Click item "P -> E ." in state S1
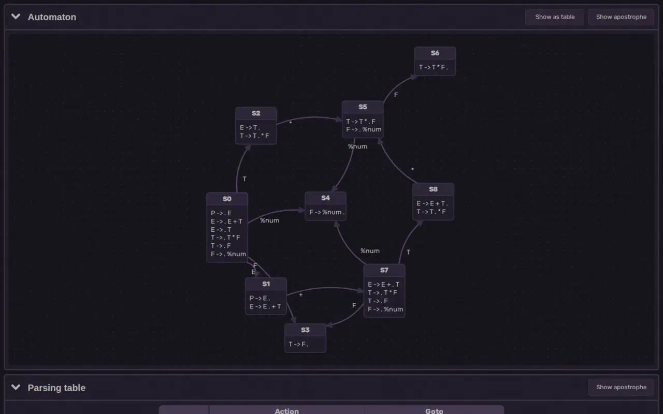The width and height of the screenshot is (663, 414). pyautogui.click(x=260, y=298)
